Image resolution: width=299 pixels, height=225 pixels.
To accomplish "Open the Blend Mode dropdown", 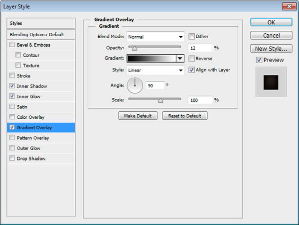I will pyautogui.click(x=155, y=37).
